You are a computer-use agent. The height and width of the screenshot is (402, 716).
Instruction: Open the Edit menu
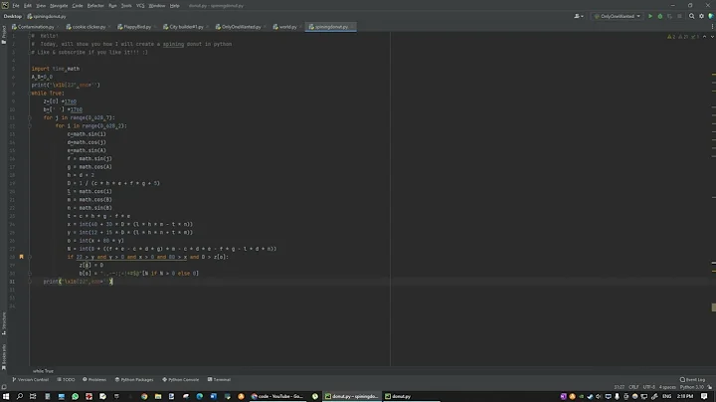tap(28, 6)
